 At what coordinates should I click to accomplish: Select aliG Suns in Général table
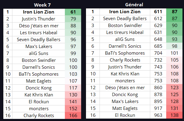(x=125, y=39)
